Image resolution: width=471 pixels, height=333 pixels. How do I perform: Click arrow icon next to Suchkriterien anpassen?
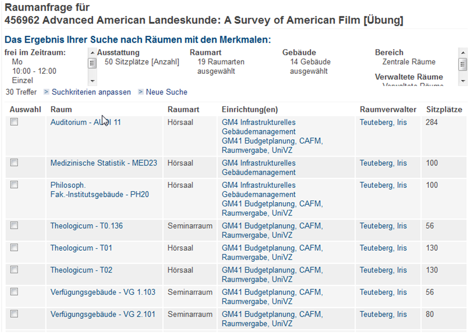[46, 92]
